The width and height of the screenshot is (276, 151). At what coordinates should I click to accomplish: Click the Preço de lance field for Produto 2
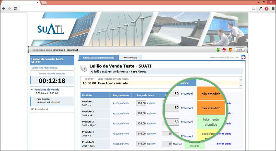(141, 113)
